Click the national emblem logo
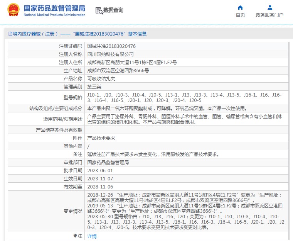This screenshot has width=293, height=241. (13, 10)
